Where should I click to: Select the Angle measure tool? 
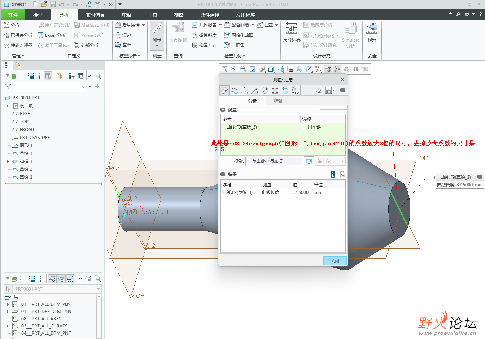click(255, 90)
